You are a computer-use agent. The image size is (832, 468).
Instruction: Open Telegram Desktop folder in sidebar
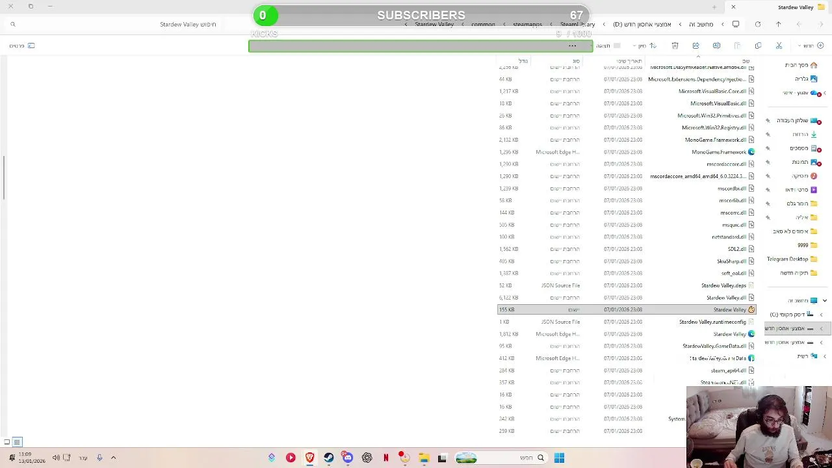click(792, 259)
